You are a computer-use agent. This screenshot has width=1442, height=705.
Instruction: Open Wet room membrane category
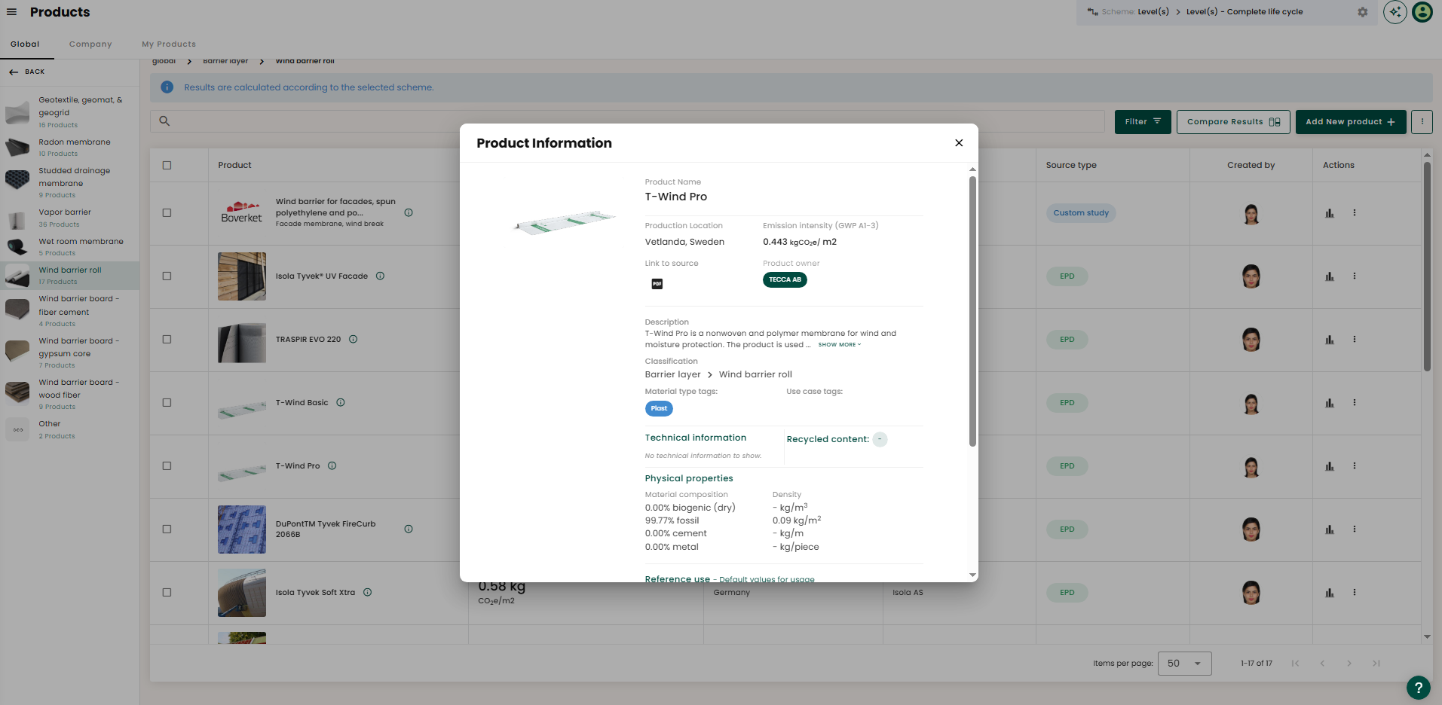pyautogui.click(x=70, y=247)
